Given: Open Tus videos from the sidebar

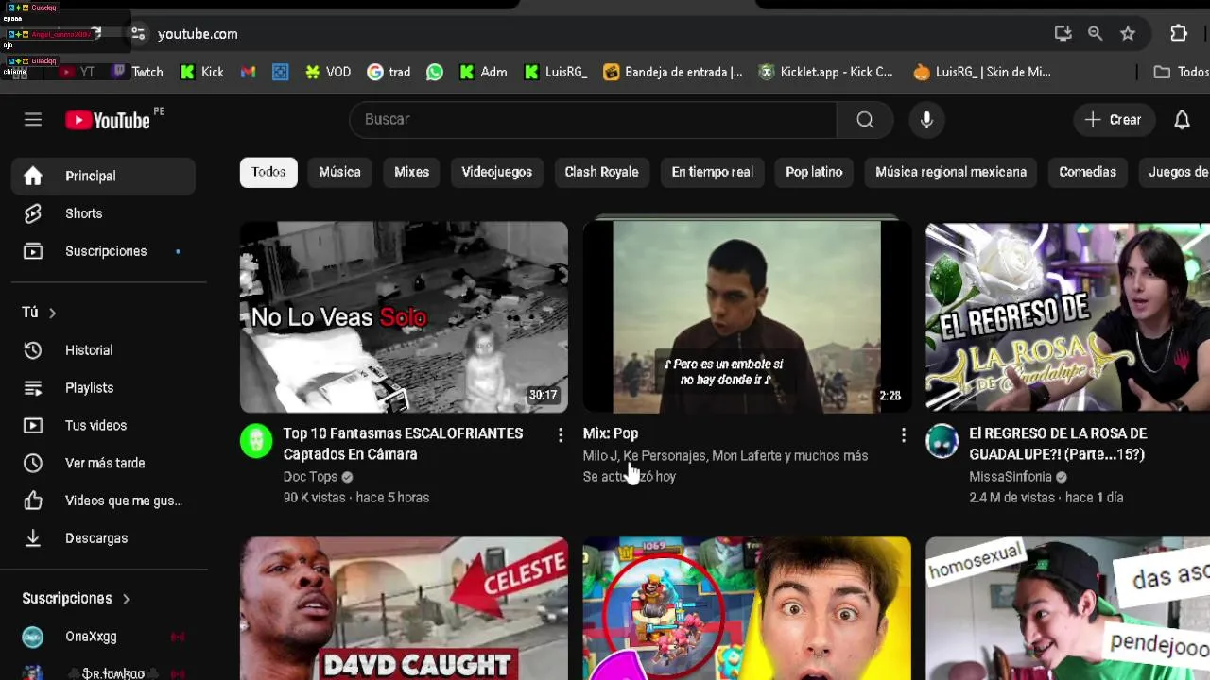Looking at the screenshot, I should (103, 426).
